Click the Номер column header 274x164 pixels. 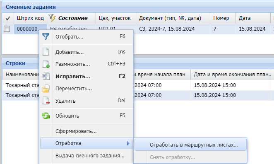tap(221, 18)
